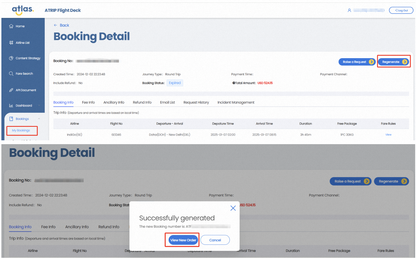
Task: Expand the Dashboard menu chevron
Action: pyautogui.click(x=39, y=106)
